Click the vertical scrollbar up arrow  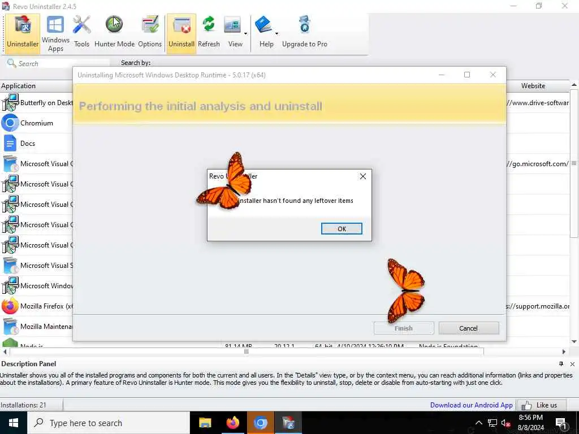pos(574,85)
